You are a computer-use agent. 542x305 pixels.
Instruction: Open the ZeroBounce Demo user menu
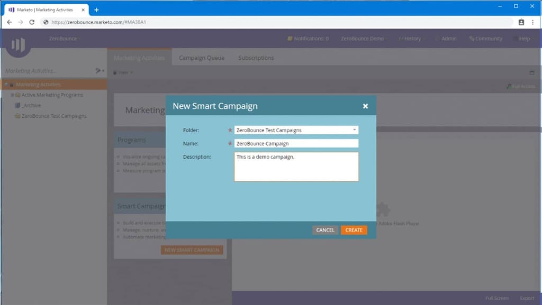[364, 39]
